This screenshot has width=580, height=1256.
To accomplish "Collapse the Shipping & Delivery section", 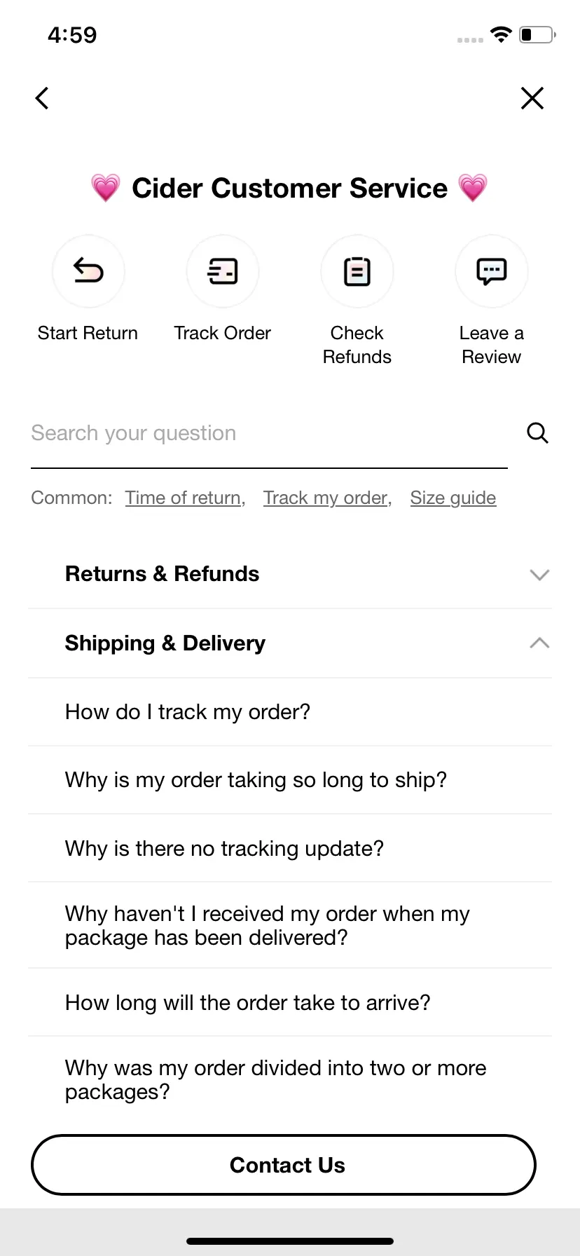I will point(290,643).
